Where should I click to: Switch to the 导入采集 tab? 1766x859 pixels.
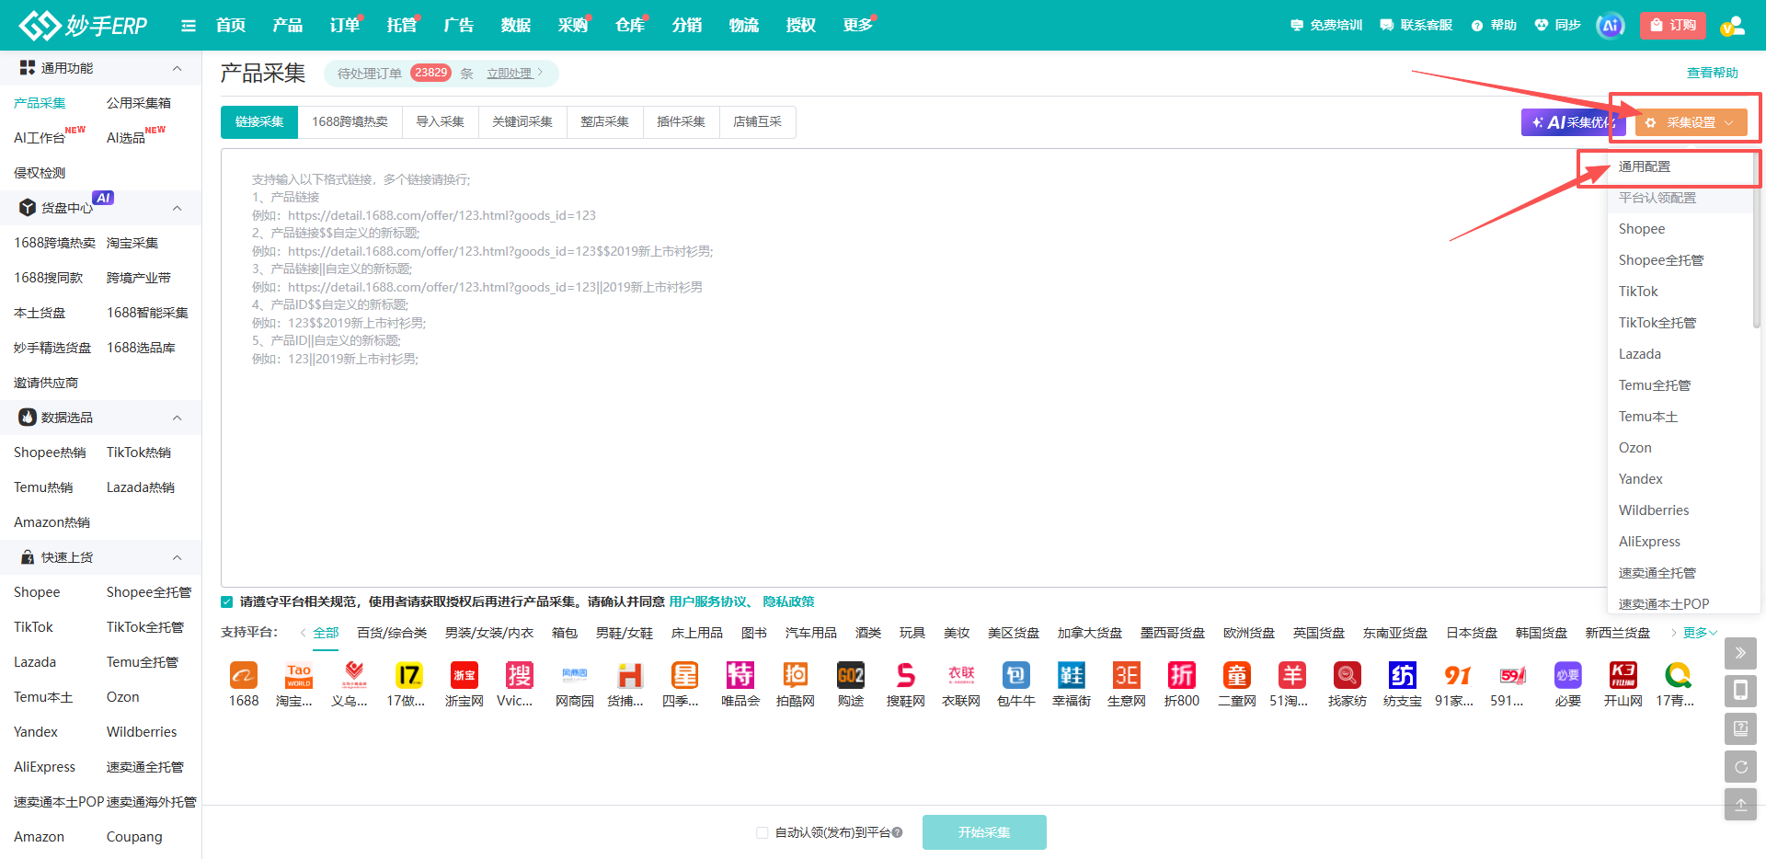point(440,121)
